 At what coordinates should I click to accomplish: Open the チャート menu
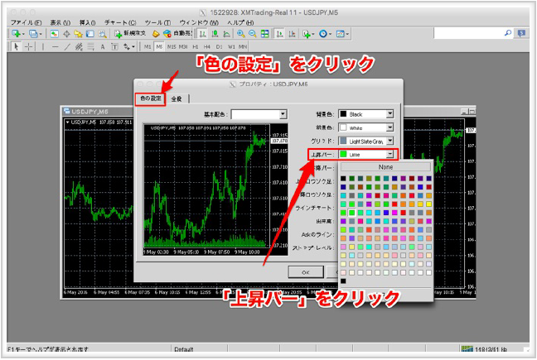click(x=121, y=21)
